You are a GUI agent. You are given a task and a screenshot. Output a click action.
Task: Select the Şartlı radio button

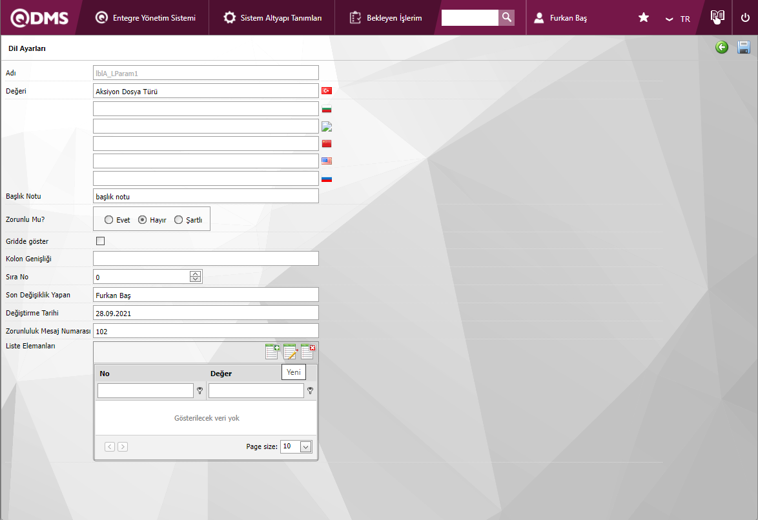(x=179, y=220)
